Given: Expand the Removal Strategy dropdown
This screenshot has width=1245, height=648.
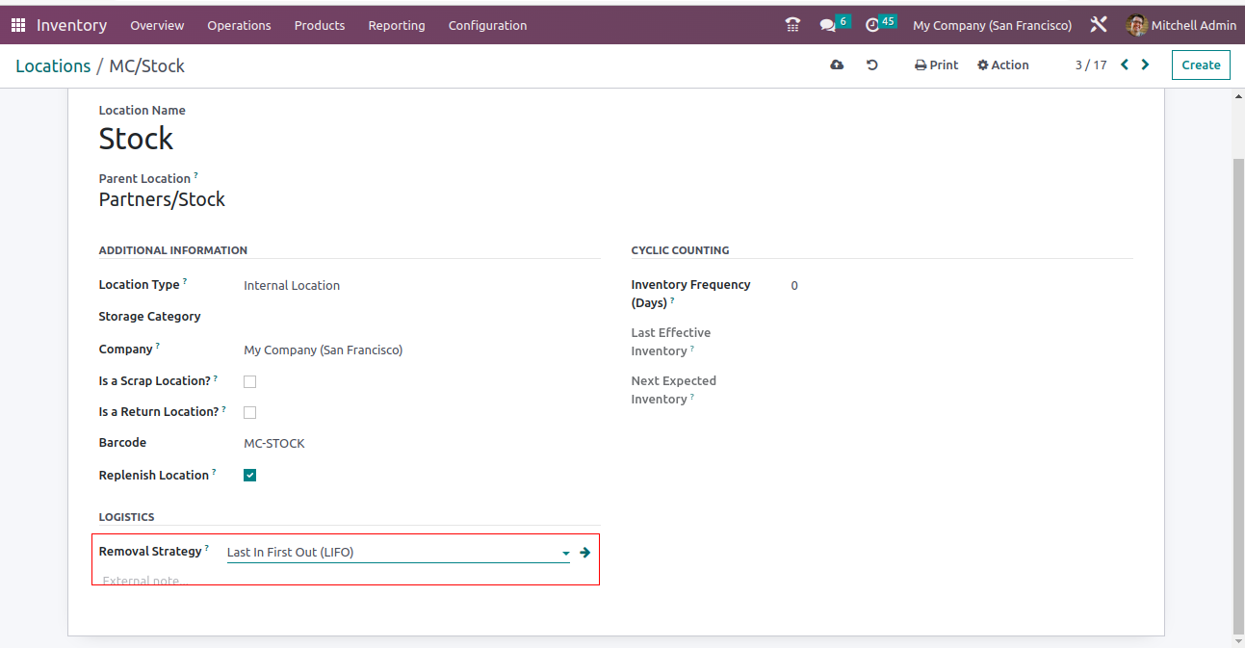Looking at the screenshot, I should tap(565, 554).
